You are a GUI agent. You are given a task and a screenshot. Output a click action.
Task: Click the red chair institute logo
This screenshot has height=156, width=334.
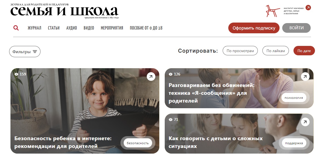272,11
